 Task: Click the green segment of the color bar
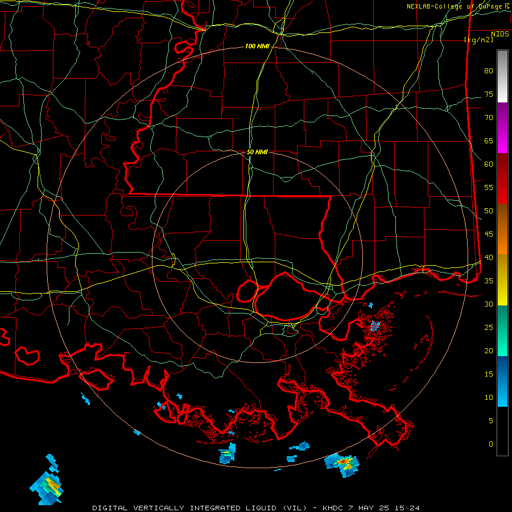point(502,331)
